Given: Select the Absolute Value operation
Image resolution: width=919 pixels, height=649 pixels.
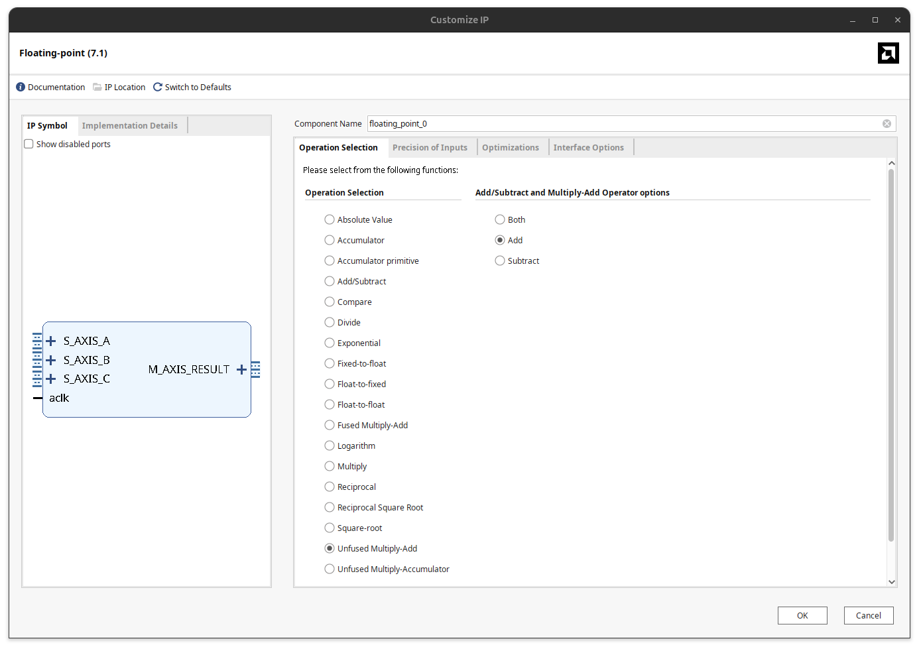Looking at the screenshot, I should click(x=330, y=219).
